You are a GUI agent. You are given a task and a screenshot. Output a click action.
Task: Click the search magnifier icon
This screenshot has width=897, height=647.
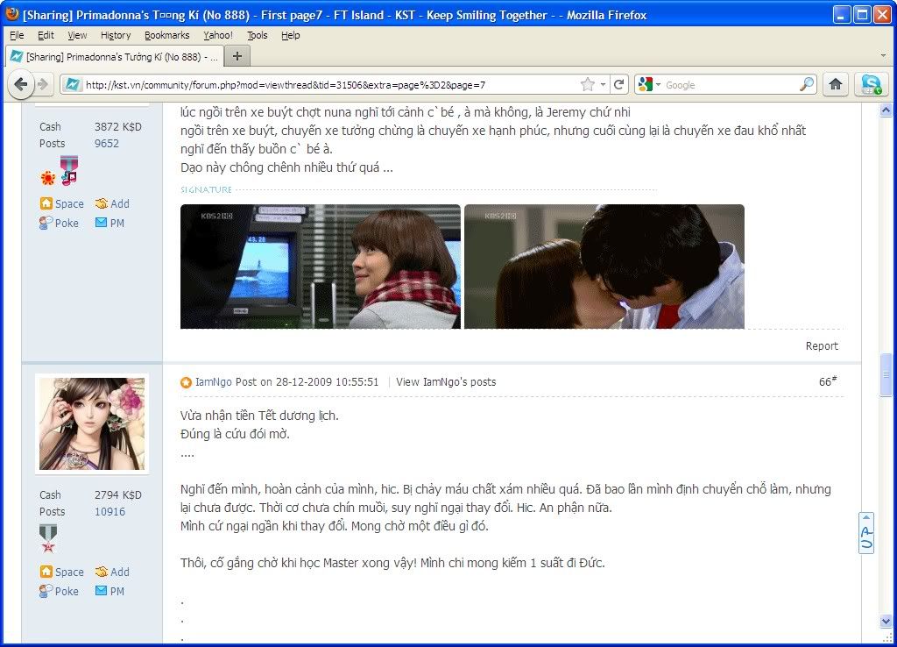click(806, 85)
